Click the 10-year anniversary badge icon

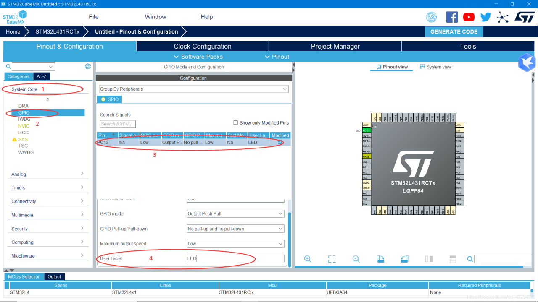click(x=432, y=17)
